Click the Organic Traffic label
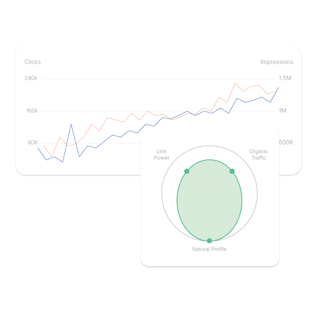The image size is (322, 322). click(x=258, y=155)
